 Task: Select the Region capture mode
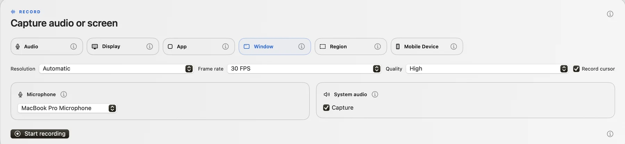coord(351,46)
